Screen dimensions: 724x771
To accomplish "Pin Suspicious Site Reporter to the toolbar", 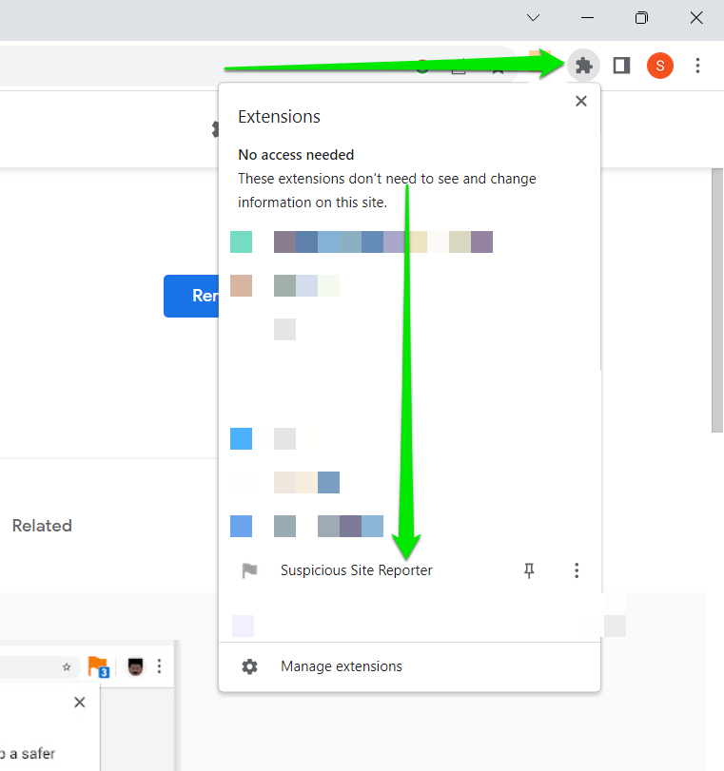I will coord(530,570).
